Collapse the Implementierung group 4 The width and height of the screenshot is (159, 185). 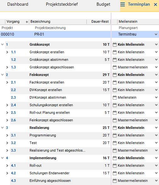[x=2, y=158]
